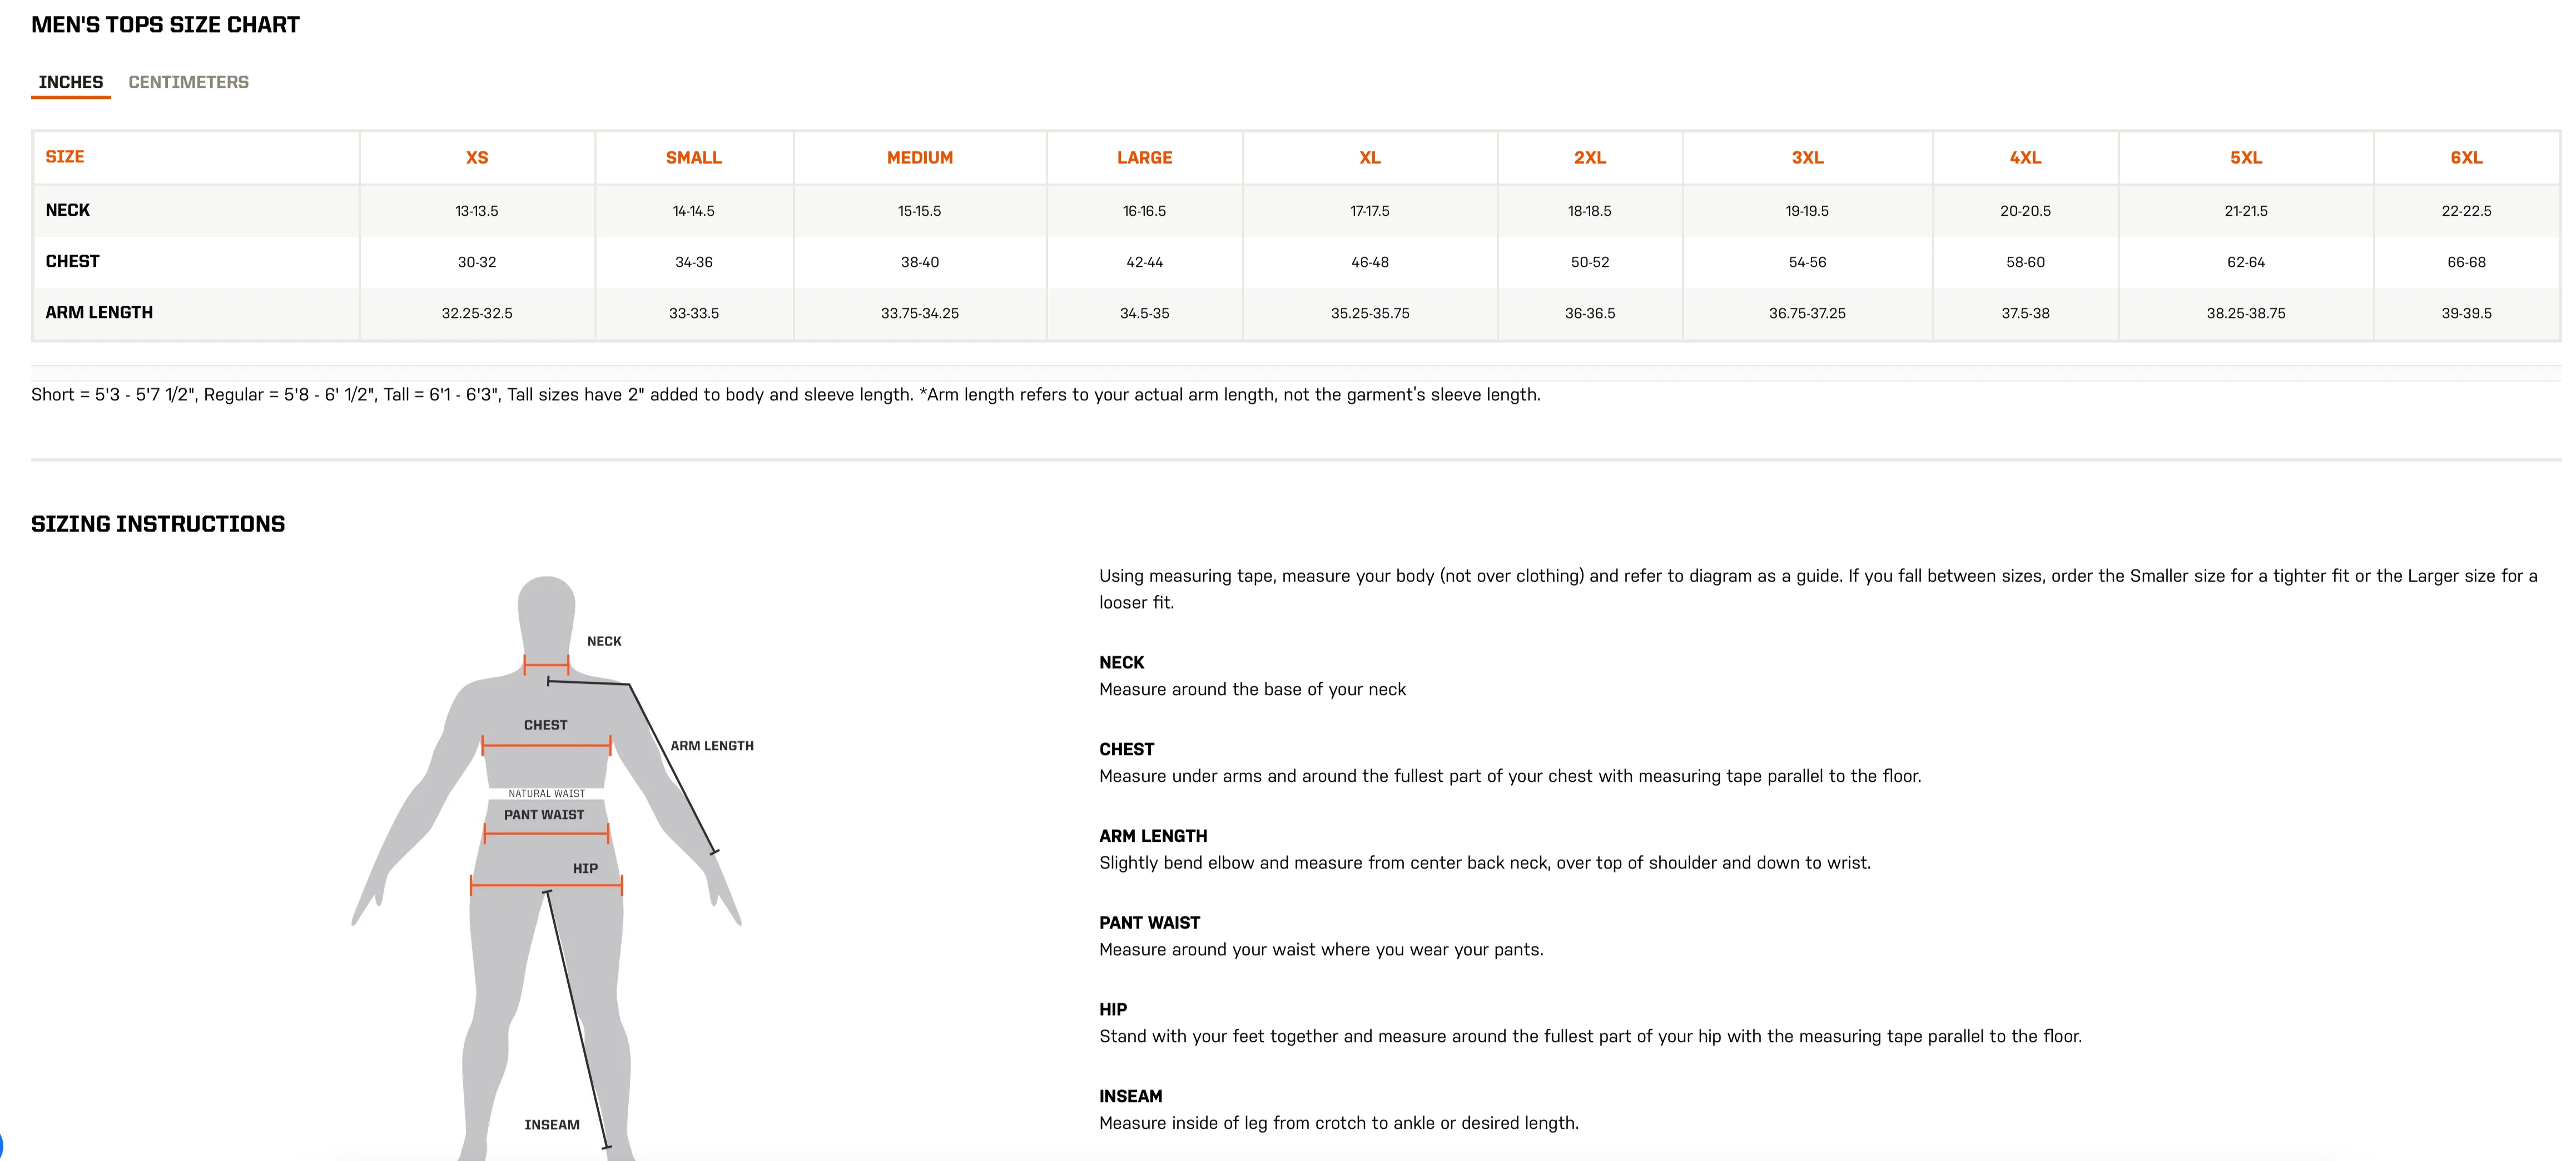The height and width of the screenshot is (1161, 2576).
Task: Click the SIZING INSTRUCTIONS heading
Action: pyautogui.click(x=158, y=524)
